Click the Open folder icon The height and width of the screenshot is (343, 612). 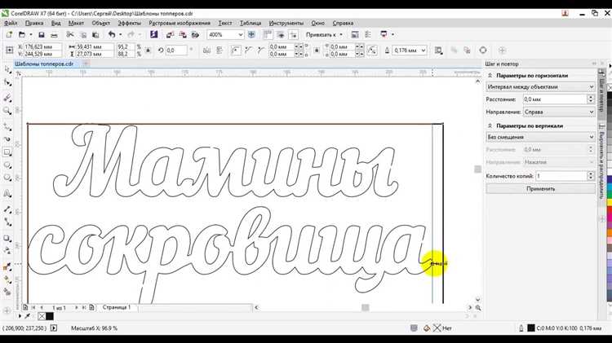(22, 35)
